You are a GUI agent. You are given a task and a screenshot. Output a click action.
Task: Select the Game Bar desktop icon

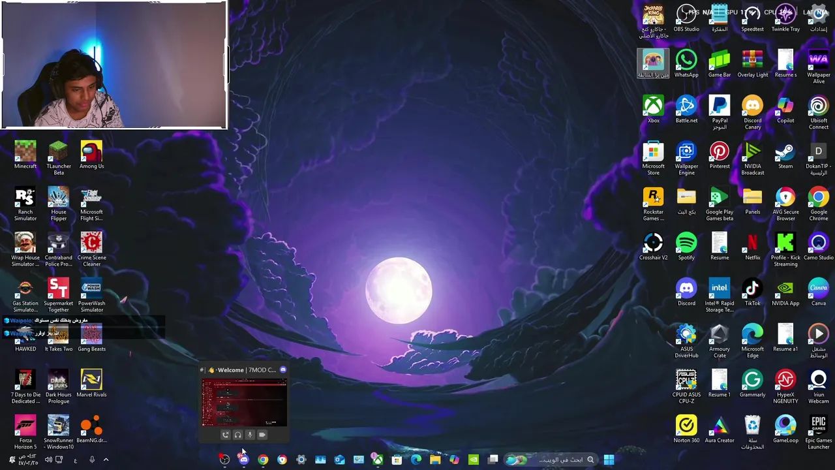tap(720, 63)
